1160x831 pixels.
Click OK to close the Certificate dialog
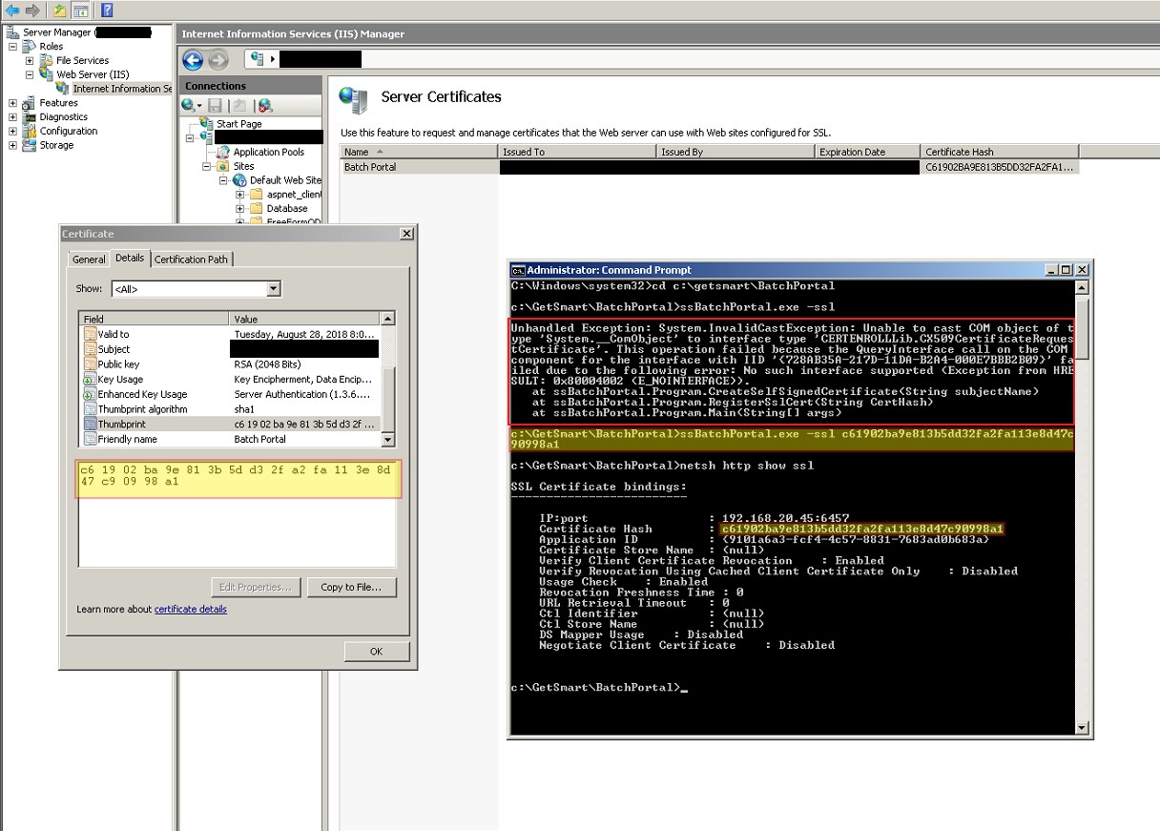pyautogui.click(x=376, y=652)
